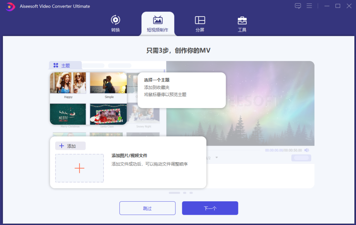
Task: Click the 添加 add button
Action: pyautogui.click(x=71, y=146)
